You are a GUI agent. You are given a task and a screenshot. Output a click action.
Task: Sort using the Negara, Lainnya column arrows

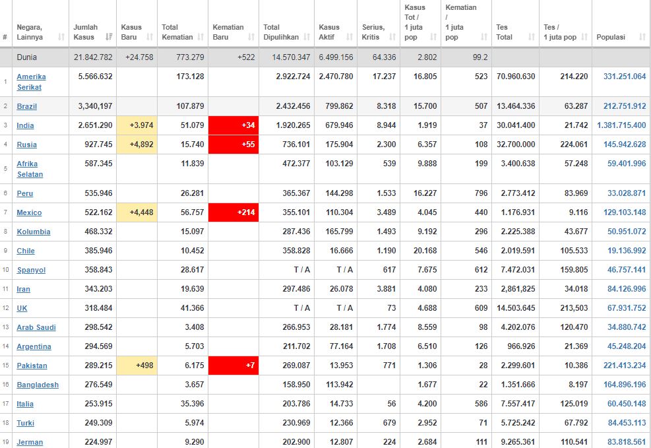coord(61,37)
